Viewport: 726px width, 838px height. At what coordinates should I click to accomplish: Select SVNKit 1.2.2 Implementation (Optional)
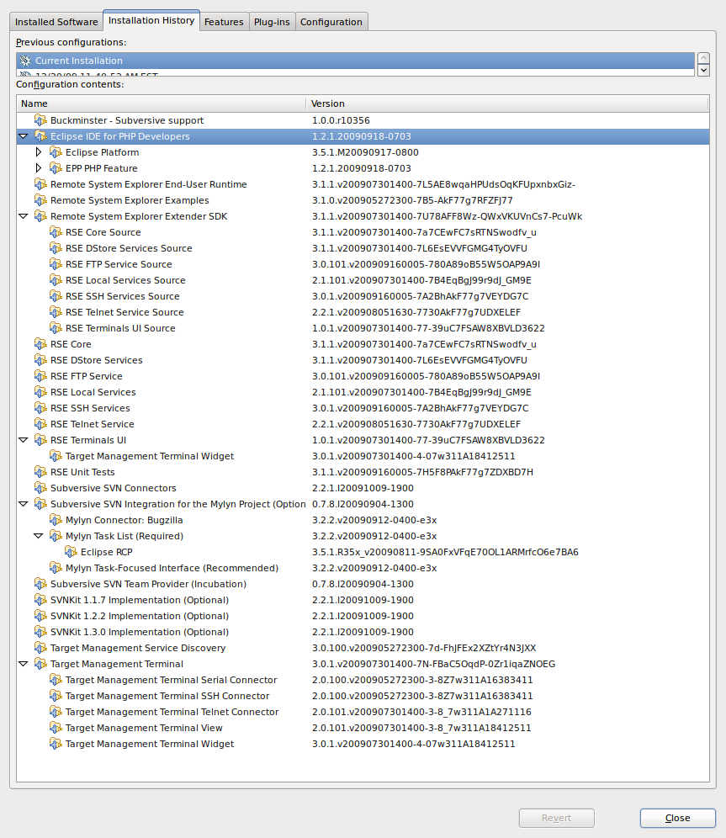click(363, 616)
